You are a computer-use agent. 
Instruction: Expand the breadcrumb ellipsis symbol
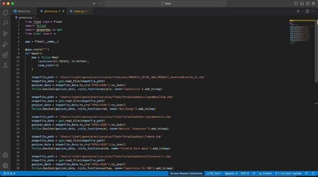[37, 18]
